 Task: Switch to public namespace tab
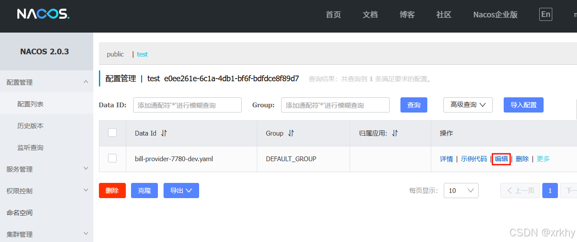(x=115, y=54)
